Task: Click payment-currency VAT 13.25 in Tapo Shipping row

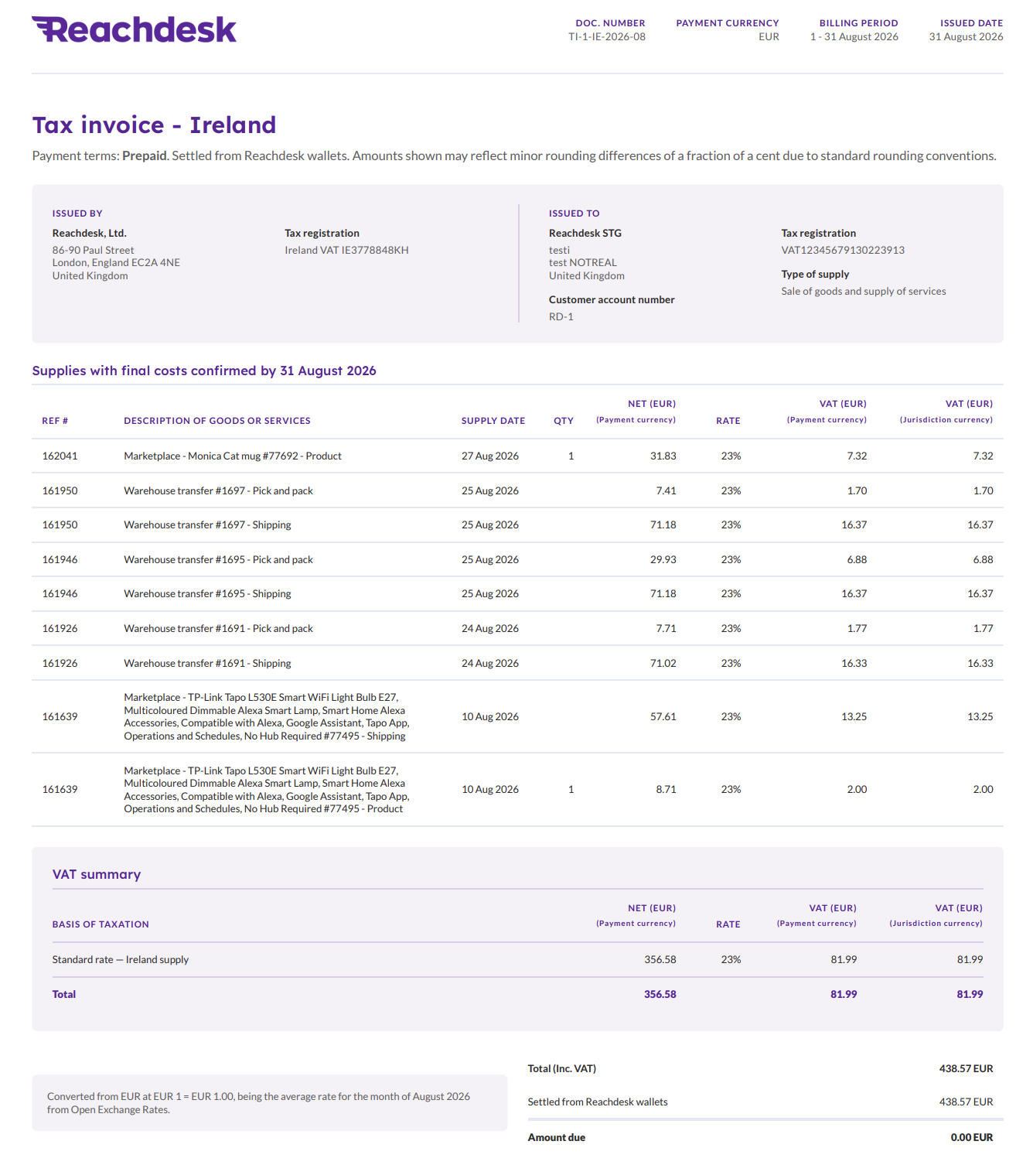Action: coord(854,716)
